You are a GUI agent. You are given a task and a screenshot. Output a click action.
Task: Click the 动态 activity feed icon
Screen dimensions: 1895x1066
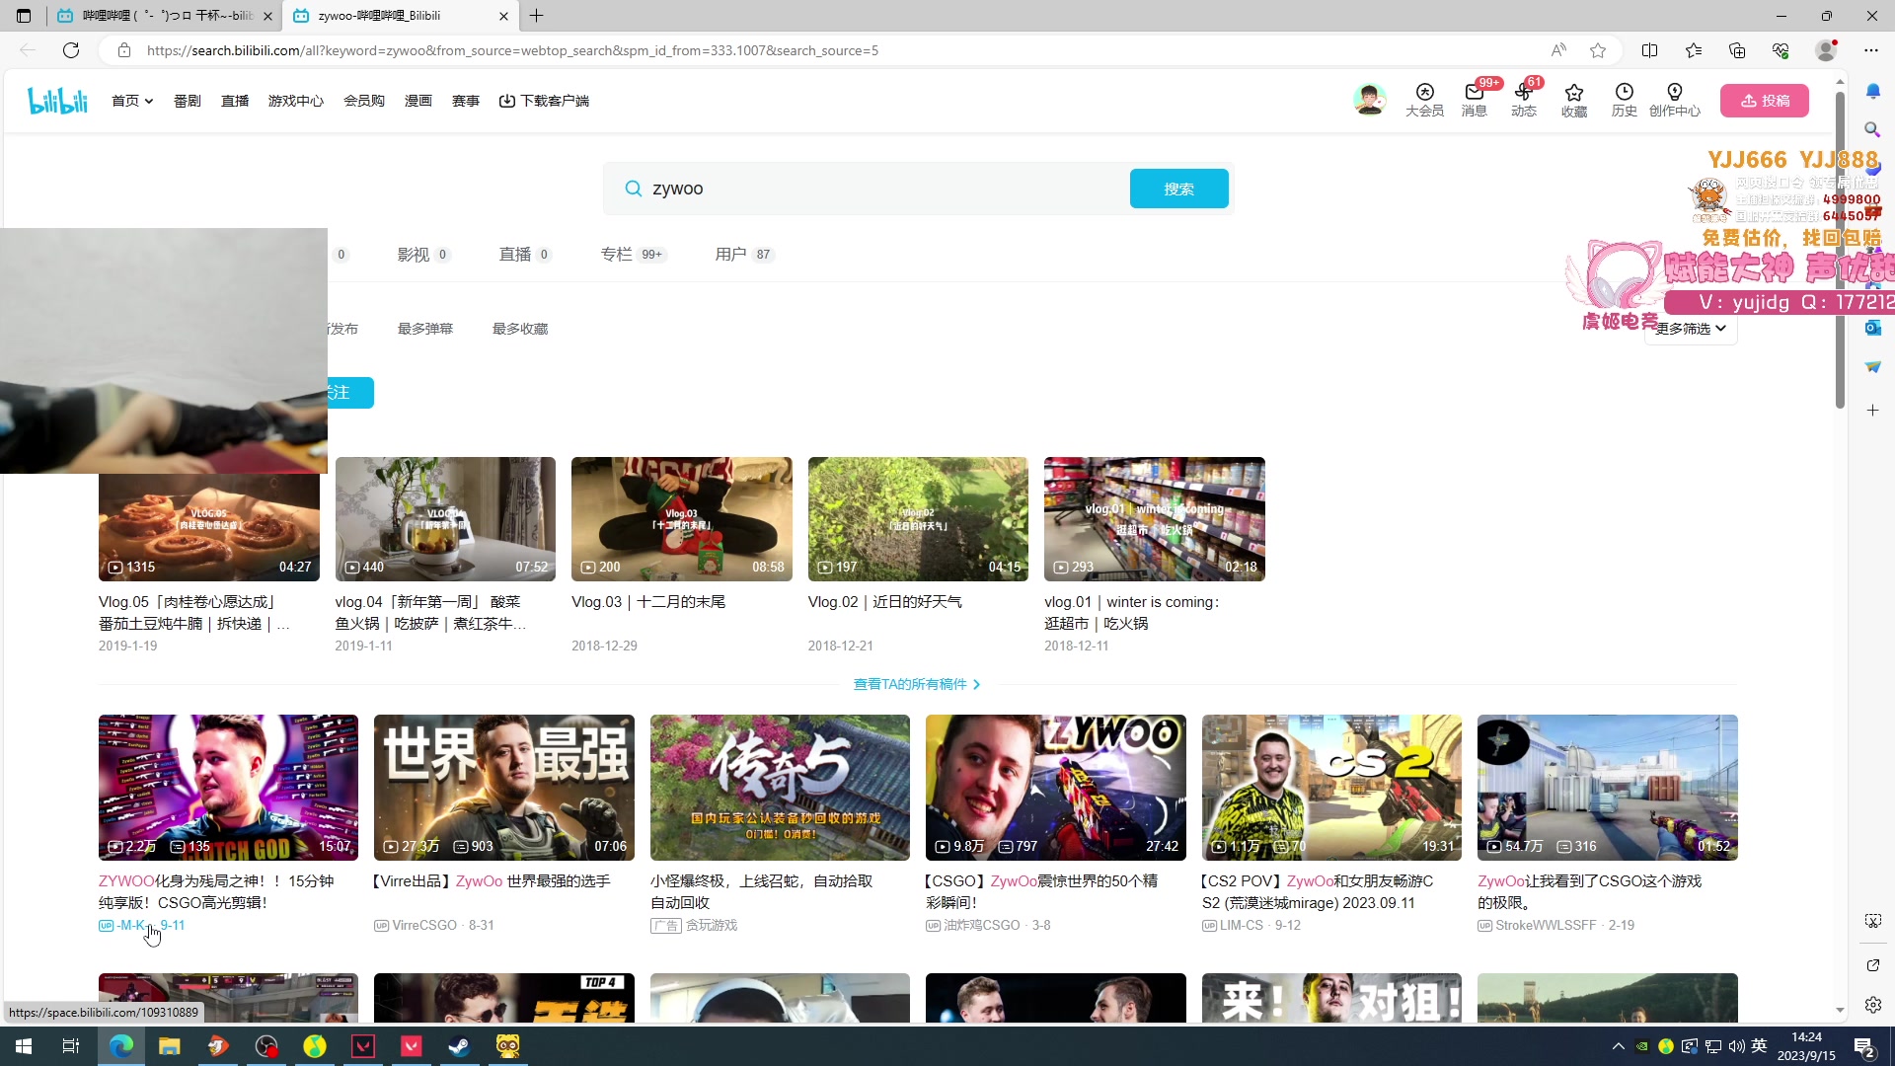coord(1523,100)
